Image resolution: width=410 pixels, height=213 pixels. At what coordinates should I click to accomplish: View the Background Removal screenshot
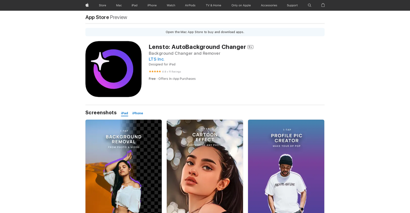[124, 166]
